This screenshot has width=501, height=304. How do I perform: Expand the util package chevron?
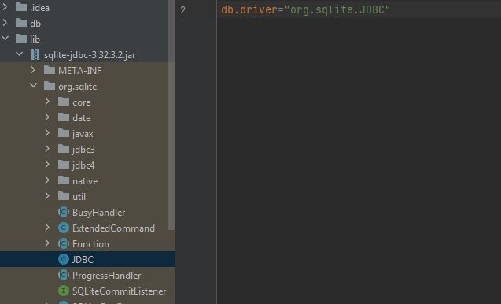pos(47,196)
